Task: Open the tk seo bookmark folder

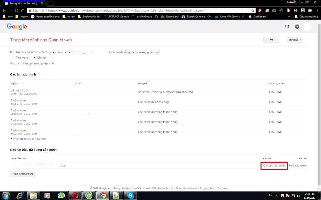Action: 69,17
